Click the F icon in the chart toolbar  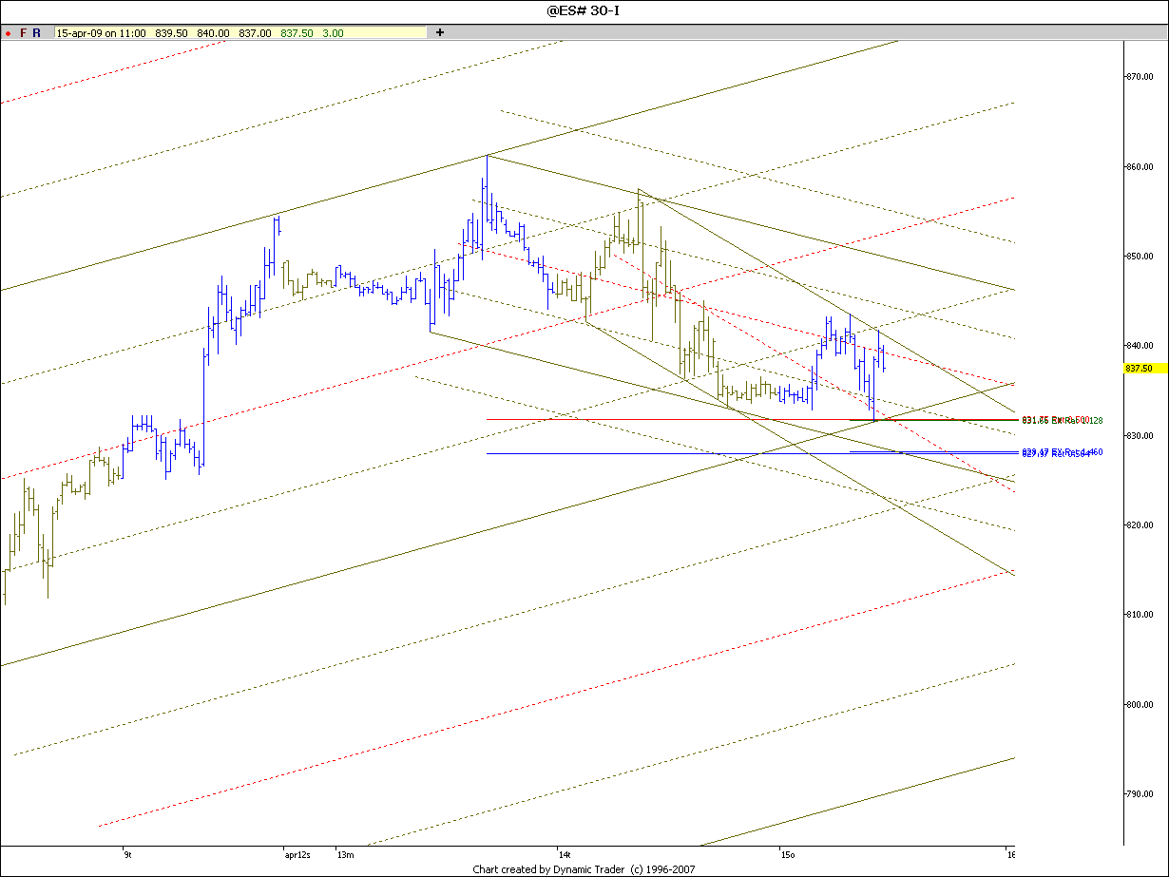(x=24, y=32)
